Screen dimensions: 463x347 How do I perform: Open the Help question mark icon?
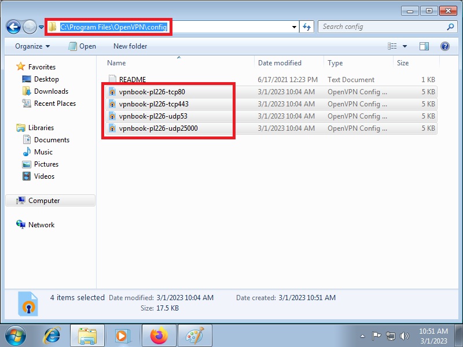[444, 46]
